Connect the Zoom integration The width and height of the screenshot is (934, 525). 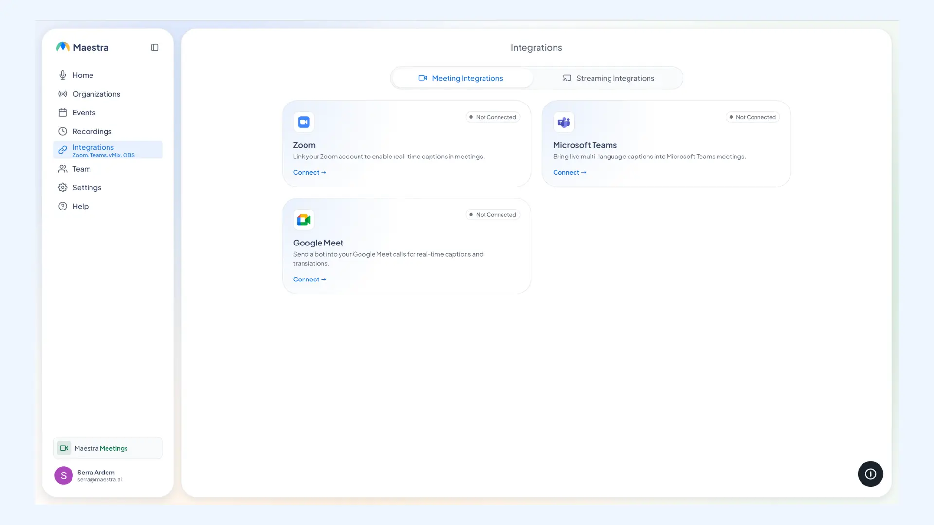point(309,172)
